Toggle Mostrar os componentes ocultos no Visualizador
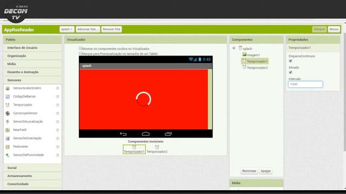The height and width of the screenshot is (194, 346). 81,48
